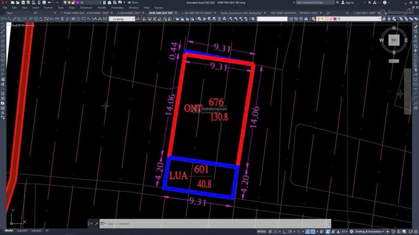The width and height of the screenshot is (419, 235).
Task: Click the Sign In button
Action: click(347, 2)
